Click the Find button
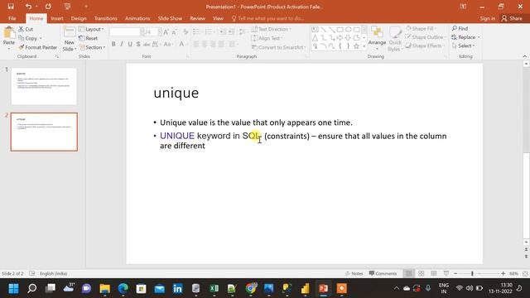The image size is (530, 298). [x=460, y=28]
